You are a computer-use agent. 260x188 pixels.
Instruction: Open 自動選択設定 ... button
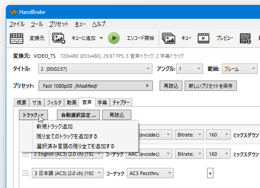(78, 115)
